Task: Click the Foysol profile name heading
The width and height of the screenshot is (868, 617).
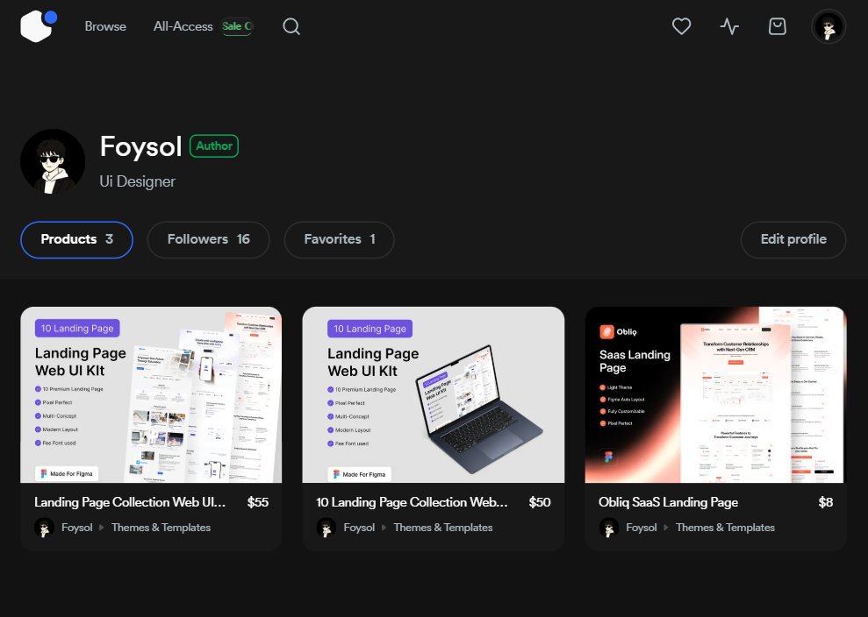Action: 140,146
